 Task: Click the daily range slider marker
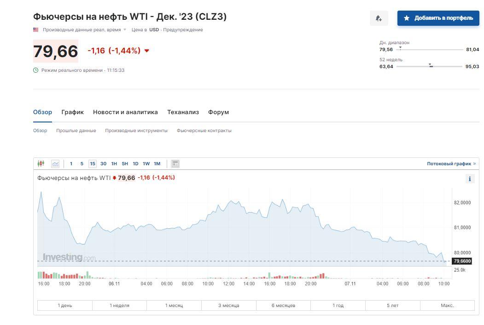(400, 48)
